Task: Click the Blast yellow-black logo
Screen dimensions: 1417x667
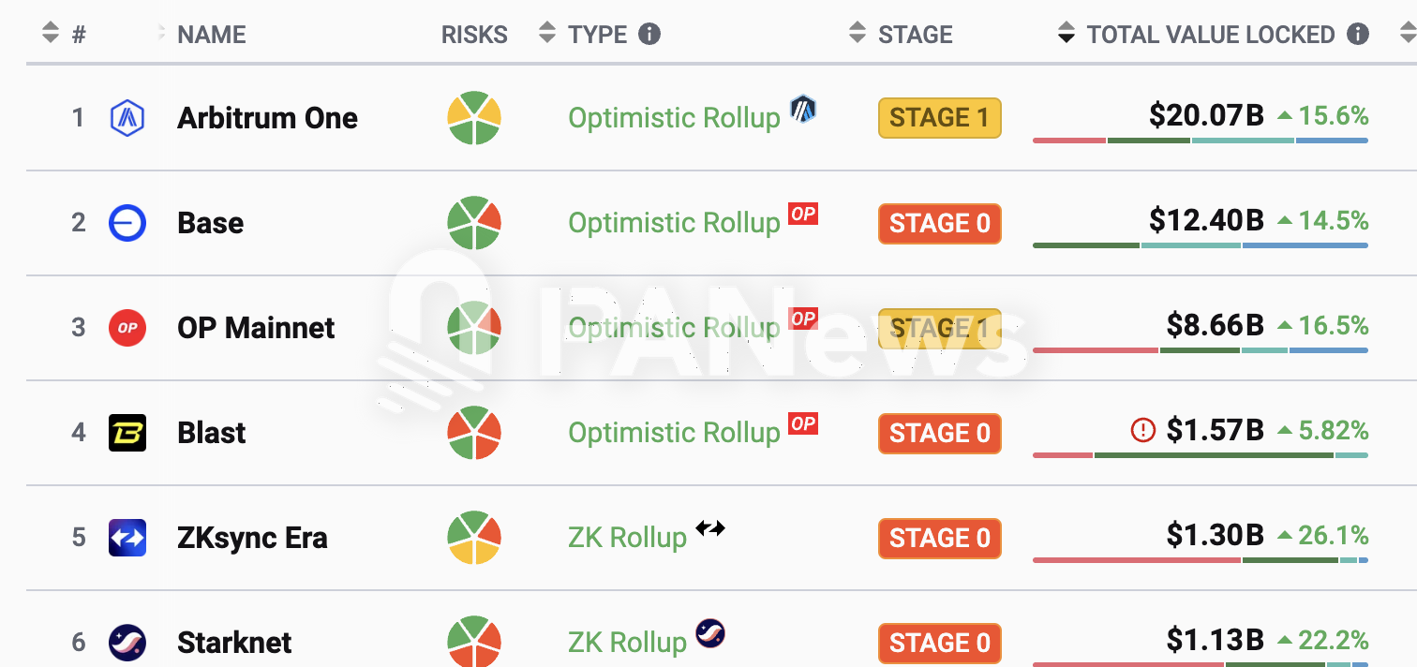Action: 127,433
